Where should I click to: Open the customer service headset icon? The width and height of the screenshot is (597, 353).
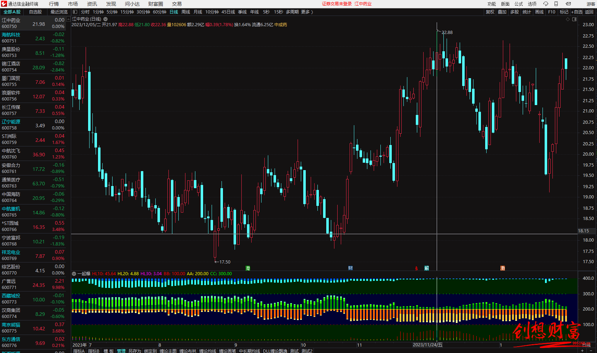546,4
